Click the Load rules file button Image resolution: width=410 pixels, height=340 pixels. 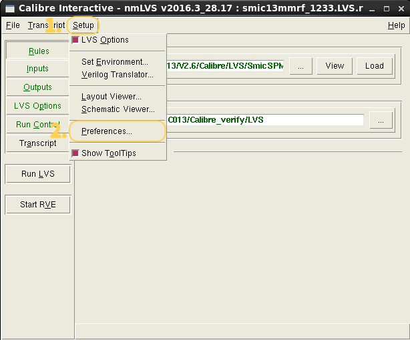(374, 66)
